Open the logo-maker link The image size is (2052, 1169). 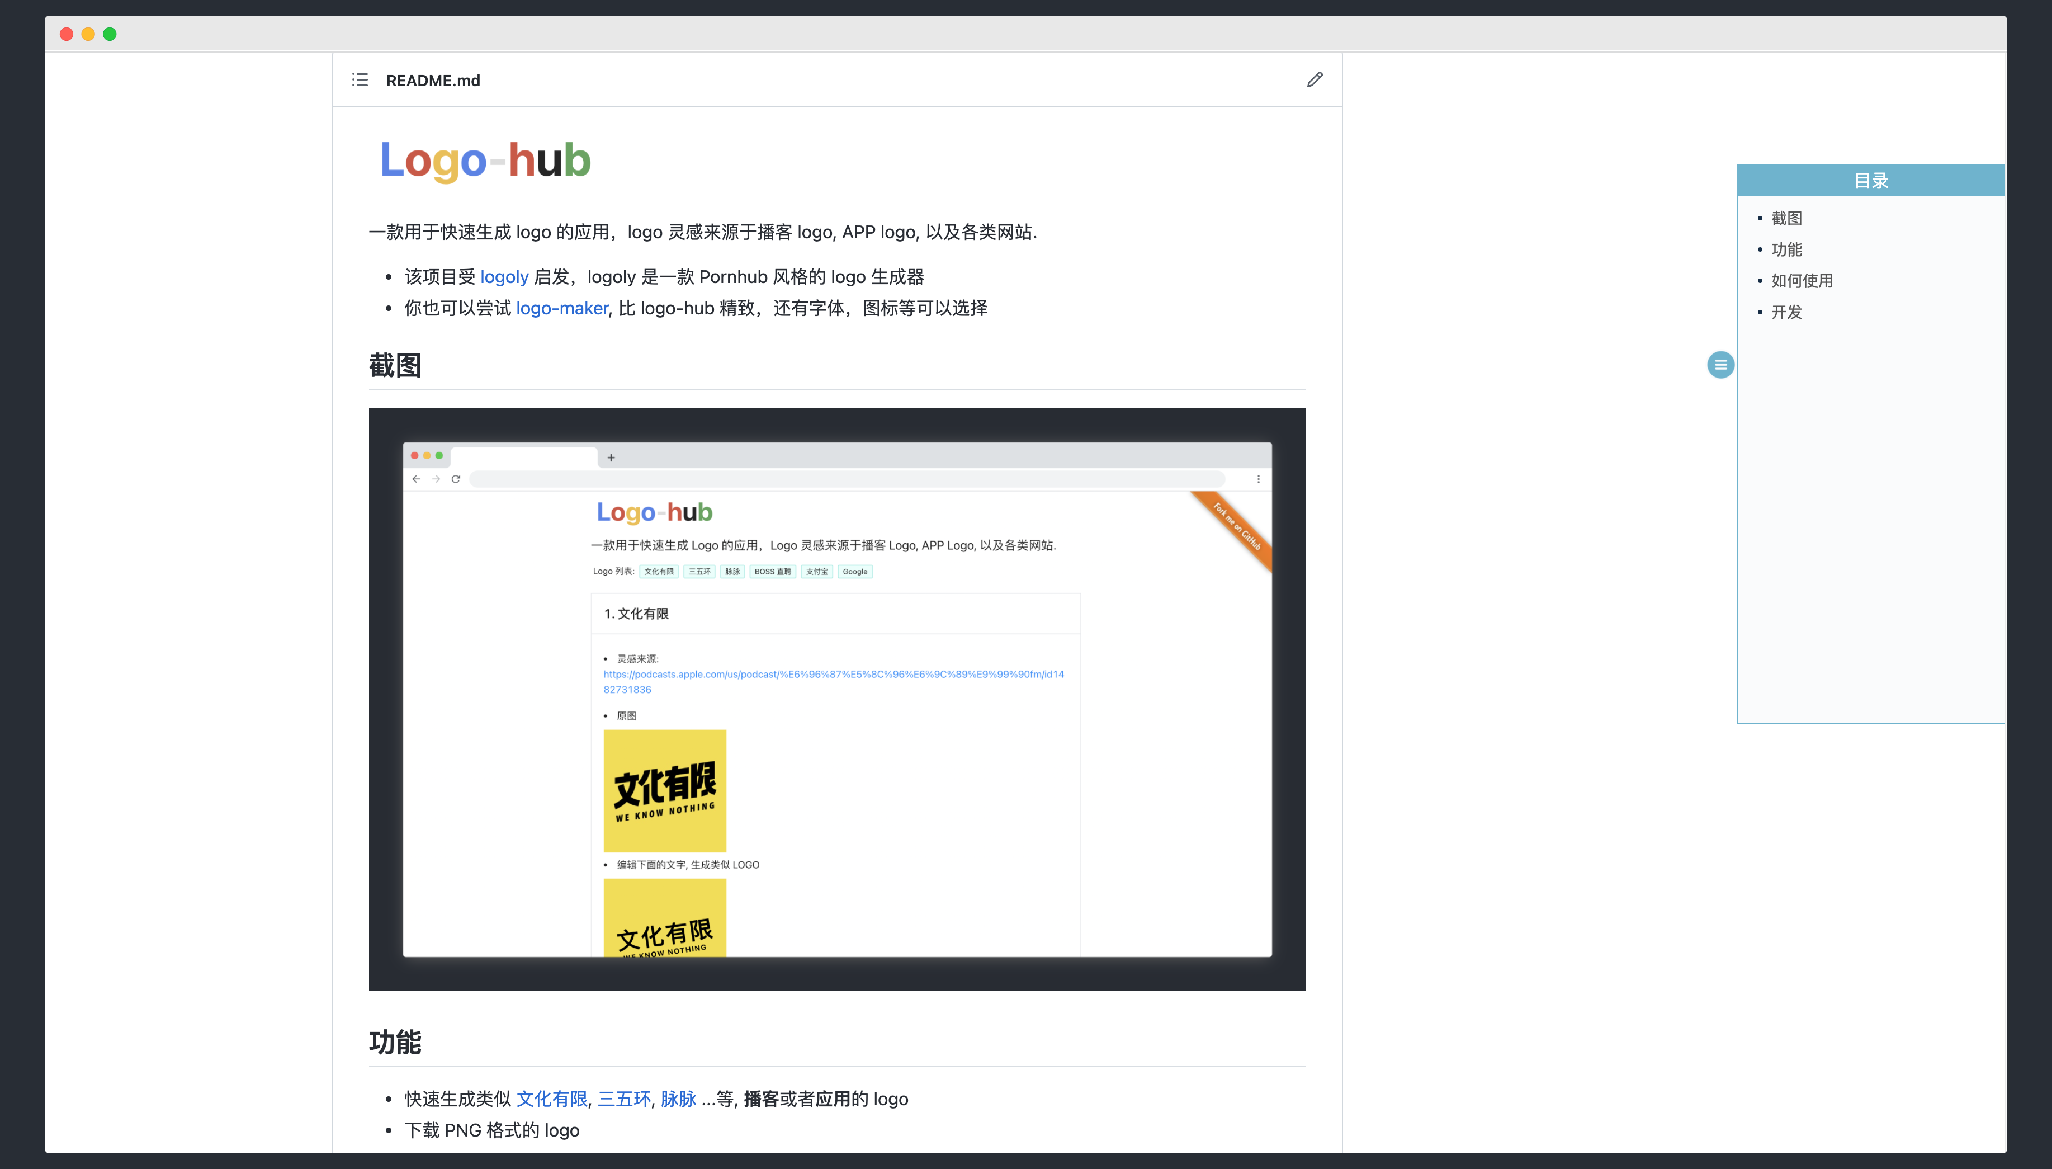pos(562,308)
